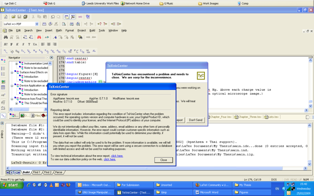Click the Windows start button
This screenshot has height=196, width=314.
click(12, 185)
